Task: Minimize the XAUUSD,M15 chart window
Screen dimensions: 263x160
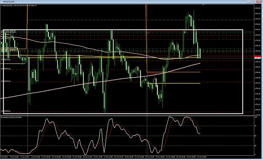Action: (x=248, y=2)
